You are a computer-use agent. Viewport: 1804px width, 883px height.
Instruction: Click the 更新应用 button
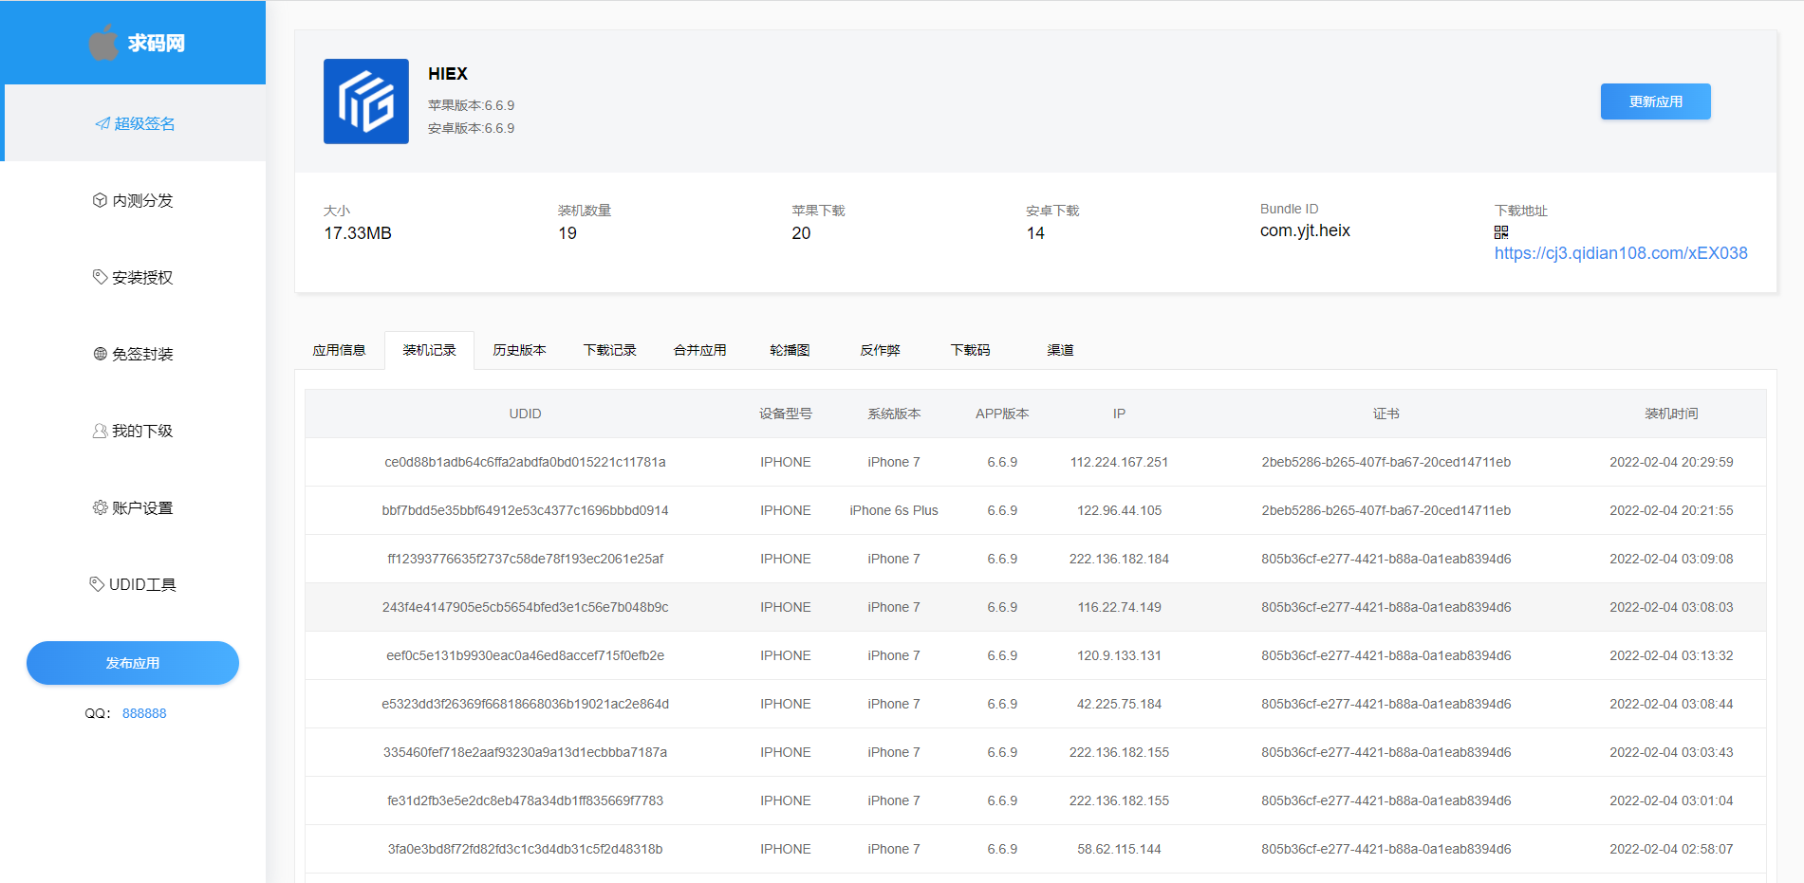tap(1656, 101)
